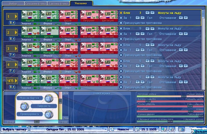
Task: Select the За Гол radio button for line 3
Action: (121, 50)
